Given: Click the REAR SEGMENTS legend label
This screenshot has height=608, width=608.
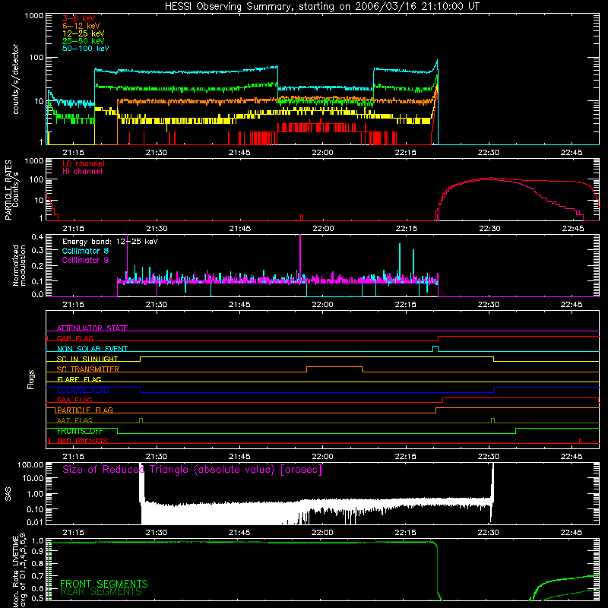Looking at the screenshot, I should pyautogui.click(x=101, y=592).
